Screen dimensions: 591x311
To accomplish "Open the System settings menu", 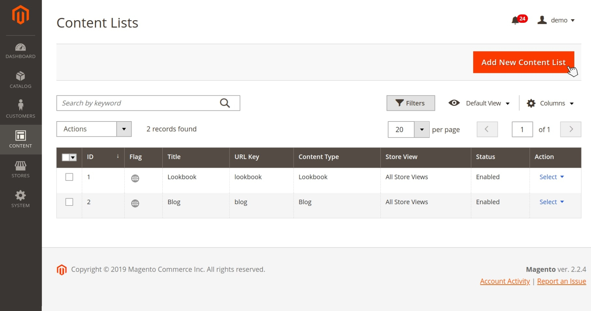I will [x=21, y=199].
